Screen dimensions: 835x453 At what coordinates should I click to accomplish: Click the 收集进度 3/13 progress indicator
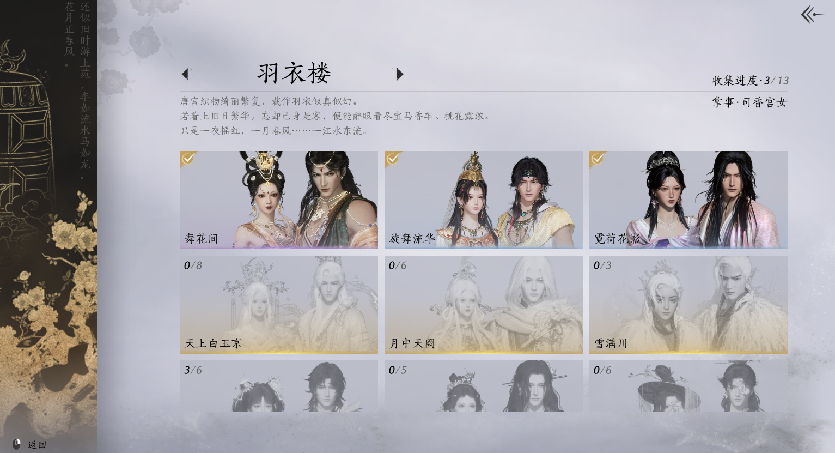pyautogui.click(x=750, y=81)
